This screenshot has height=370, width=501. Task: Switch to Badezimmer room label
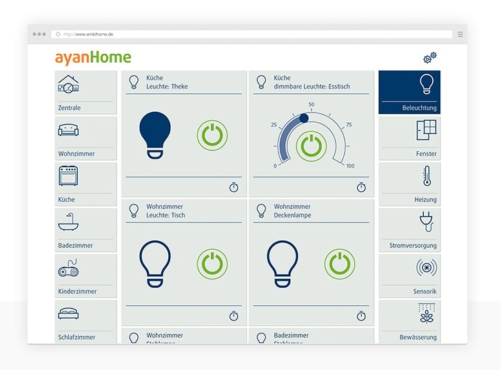tap(75, 246)
